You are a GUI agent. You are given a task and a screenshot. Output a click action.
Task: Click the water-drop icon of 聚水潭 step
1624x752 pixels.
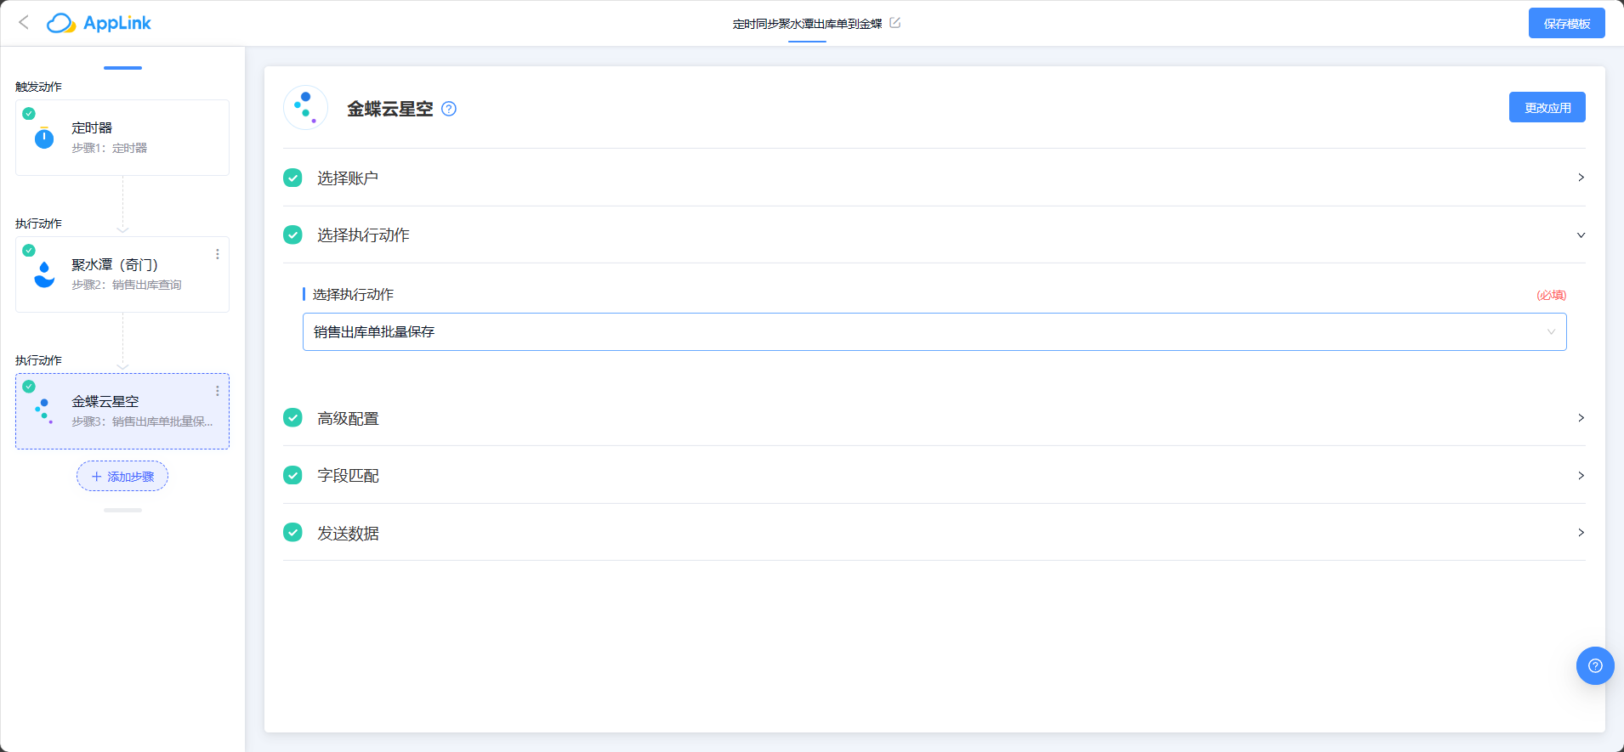44,274
